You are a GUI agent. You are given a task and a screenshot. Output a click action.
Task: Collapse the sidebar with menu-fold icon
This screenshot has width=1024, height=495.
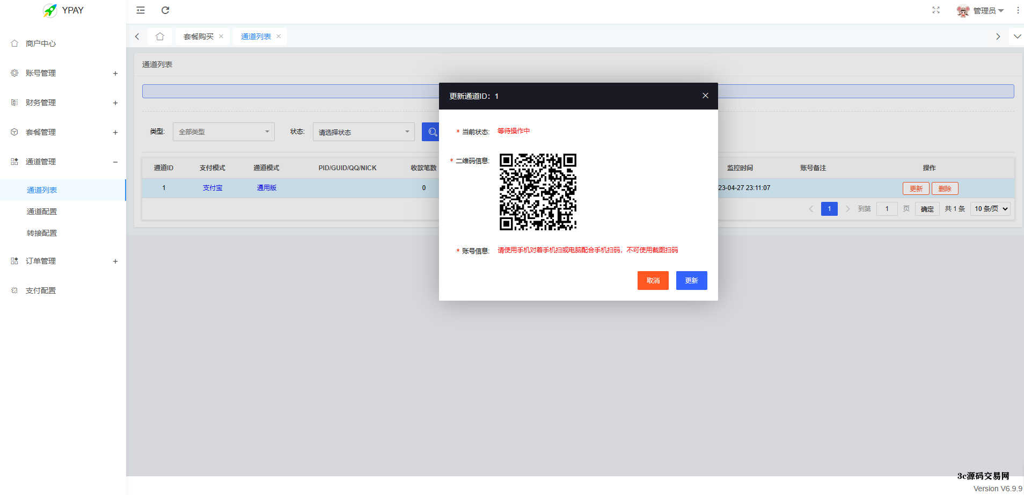pyautogui.click(x=141, y=10)
